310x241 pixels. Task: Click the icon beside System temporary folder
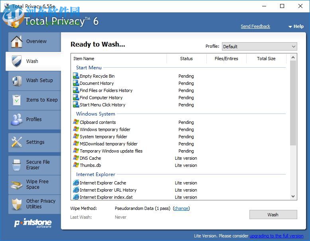(x=76, y=136)
